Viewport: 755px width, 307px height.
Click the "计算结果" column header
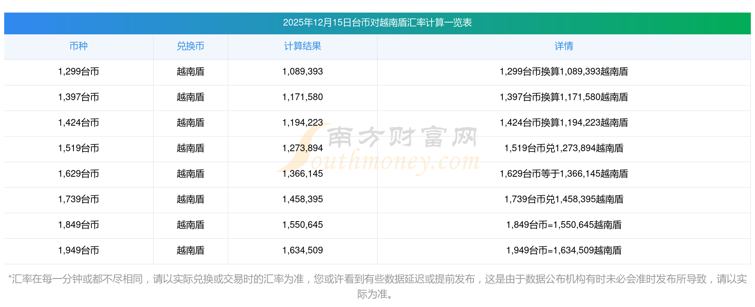pyautogui.click(x=302, y=46)
